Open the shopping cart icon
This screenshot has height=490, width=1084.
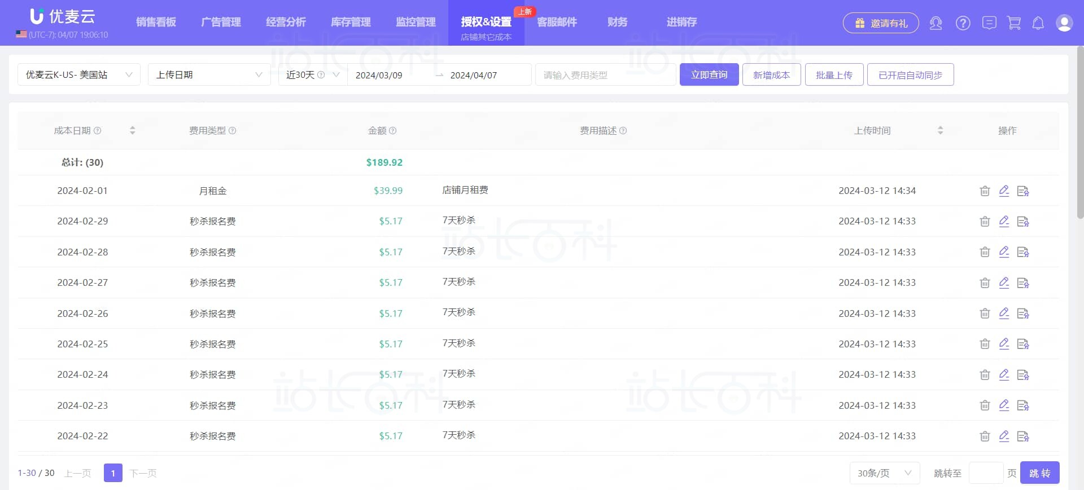1014,23
